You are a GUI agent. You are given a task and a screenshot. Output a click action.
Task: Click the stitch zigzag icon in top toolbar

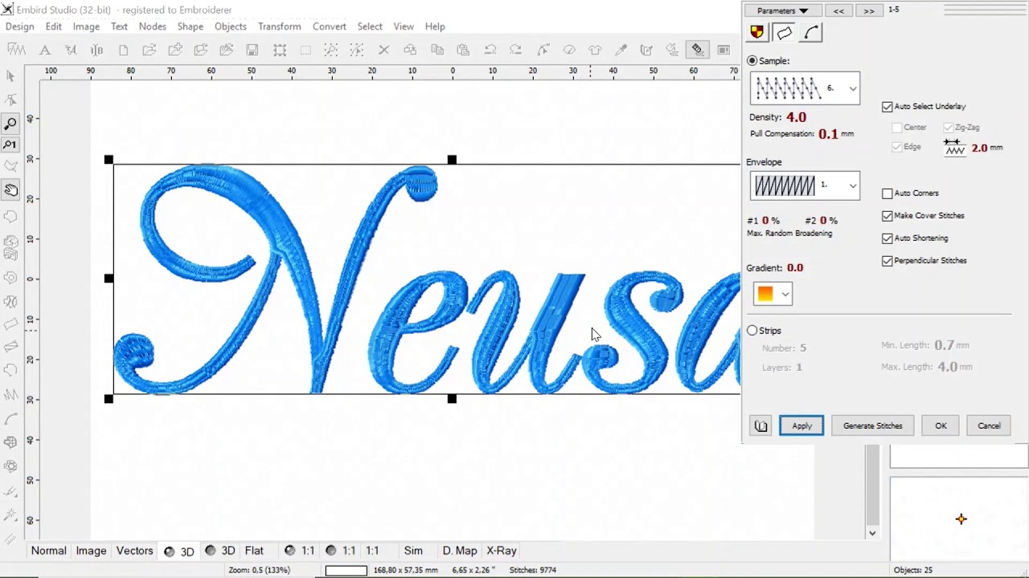(x=16, y=50)
